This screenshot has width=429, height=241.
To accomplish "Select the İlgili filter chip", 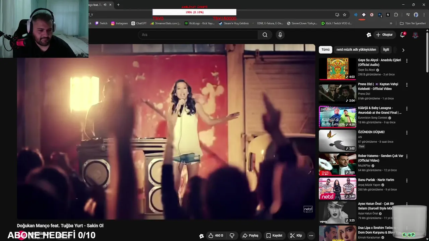I will [x=386, y=50].
